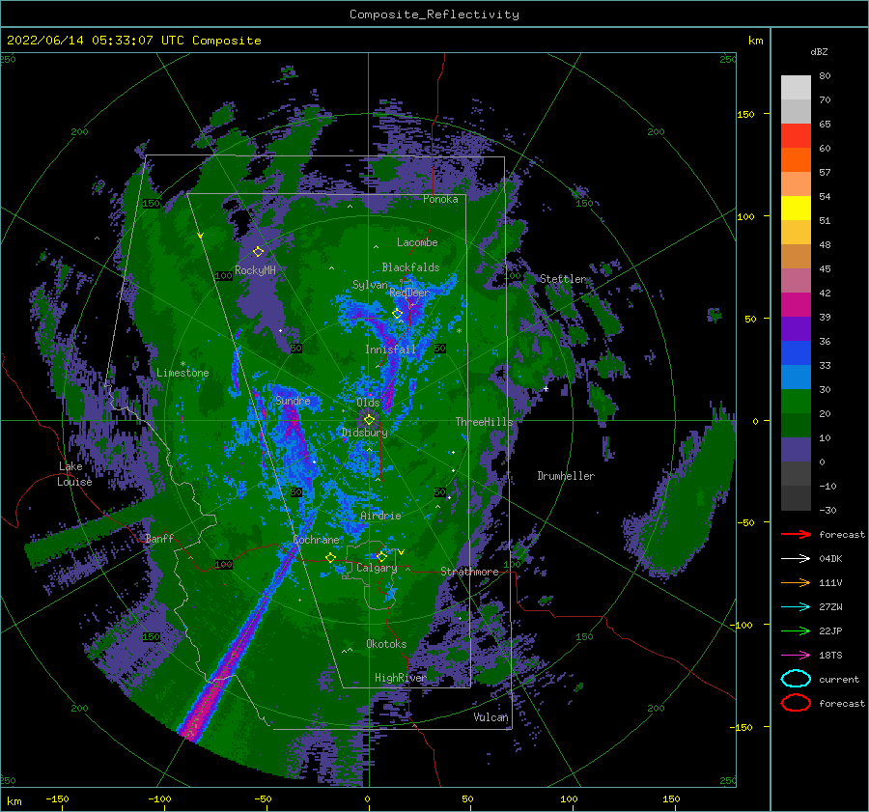Click the 57 value in dBZ legend
This screenshot has height=812, width=869.
pyautogui.click(x=825, y=173)
